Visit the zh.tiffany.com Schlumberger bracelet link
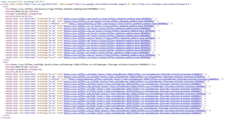 pyautogui.click(x=133, y=103)
